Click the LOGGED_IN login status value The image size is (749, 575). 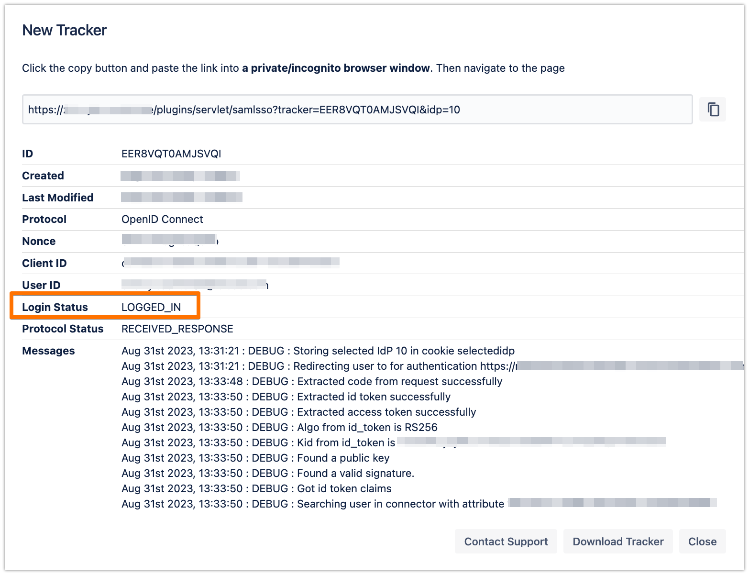click(151, 307)
